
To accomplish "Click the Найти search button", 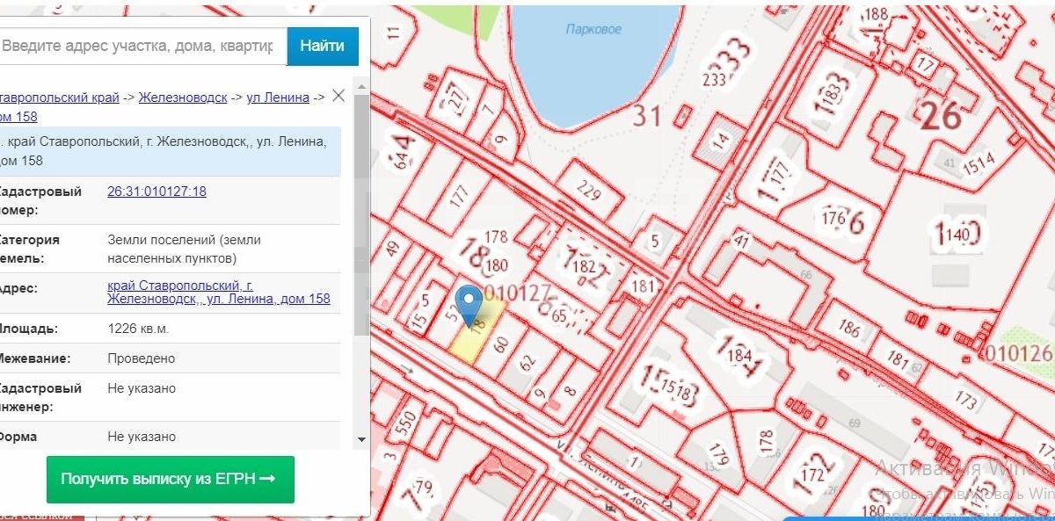I will tap(323, 46).
